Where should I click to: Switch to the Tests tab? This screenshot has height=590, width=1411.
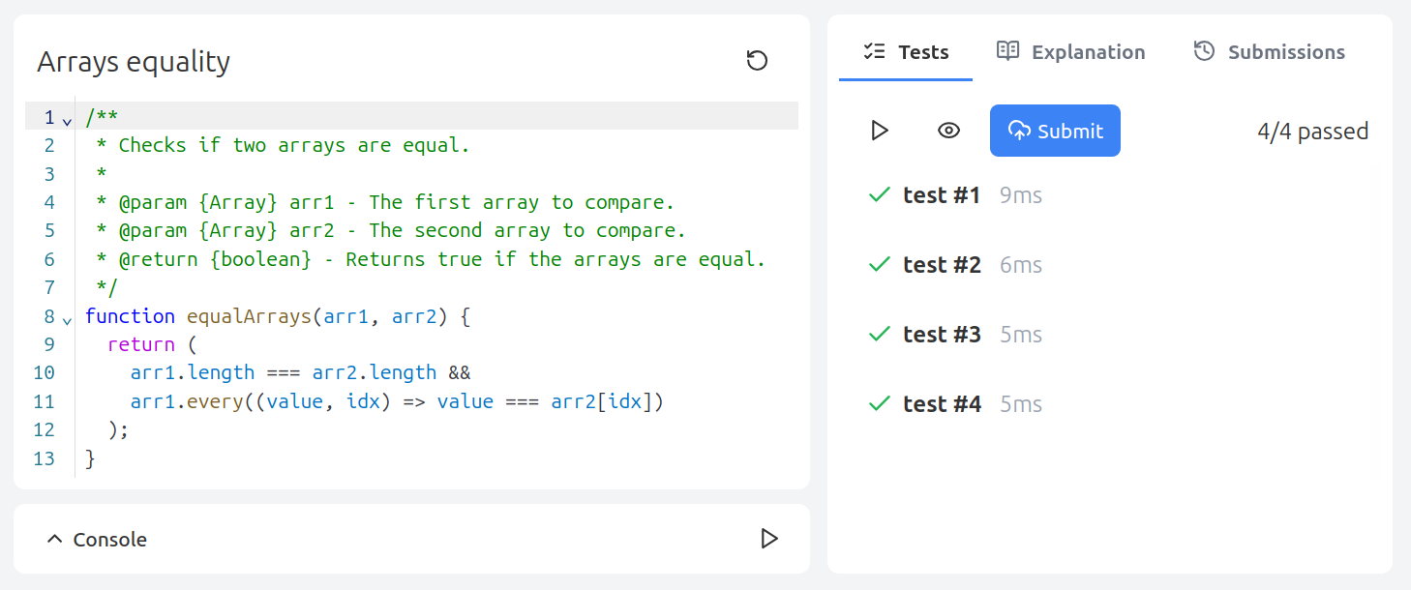[x=906, y=52]
